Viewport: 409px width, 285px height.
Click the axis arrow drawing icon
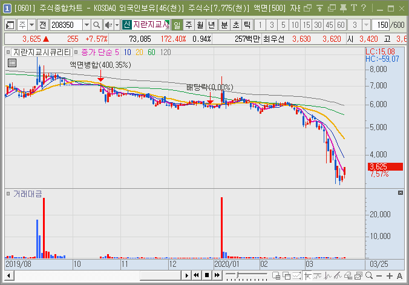click(308, 275)
